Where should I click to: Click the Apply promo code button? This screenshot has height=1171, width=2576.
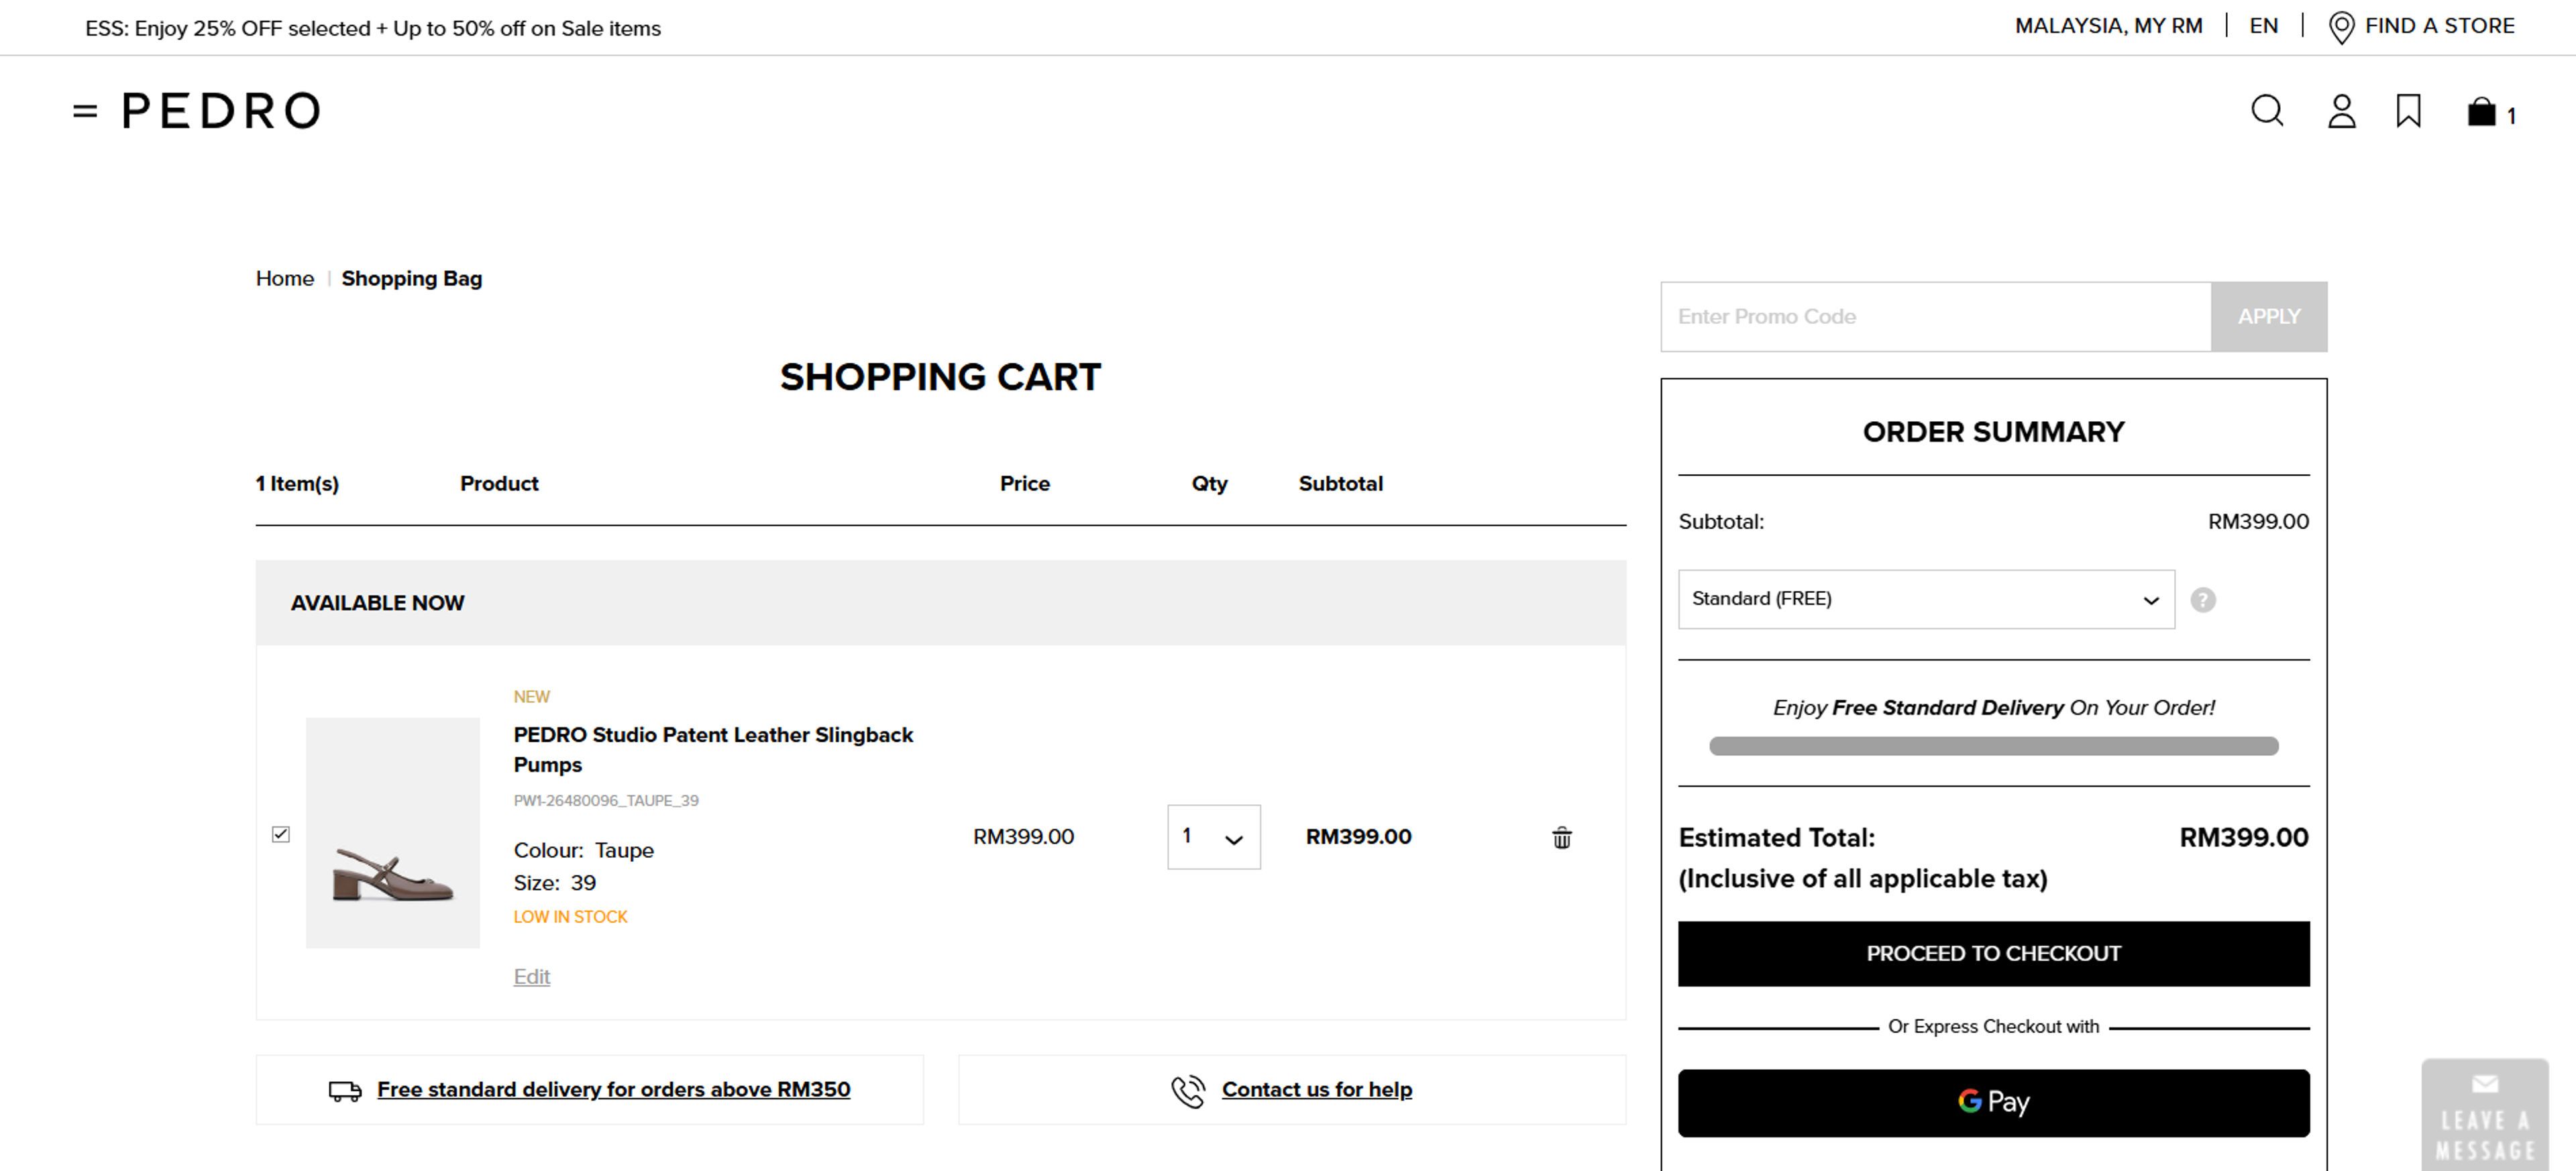pyautogui.click(x=2268, y=316)
